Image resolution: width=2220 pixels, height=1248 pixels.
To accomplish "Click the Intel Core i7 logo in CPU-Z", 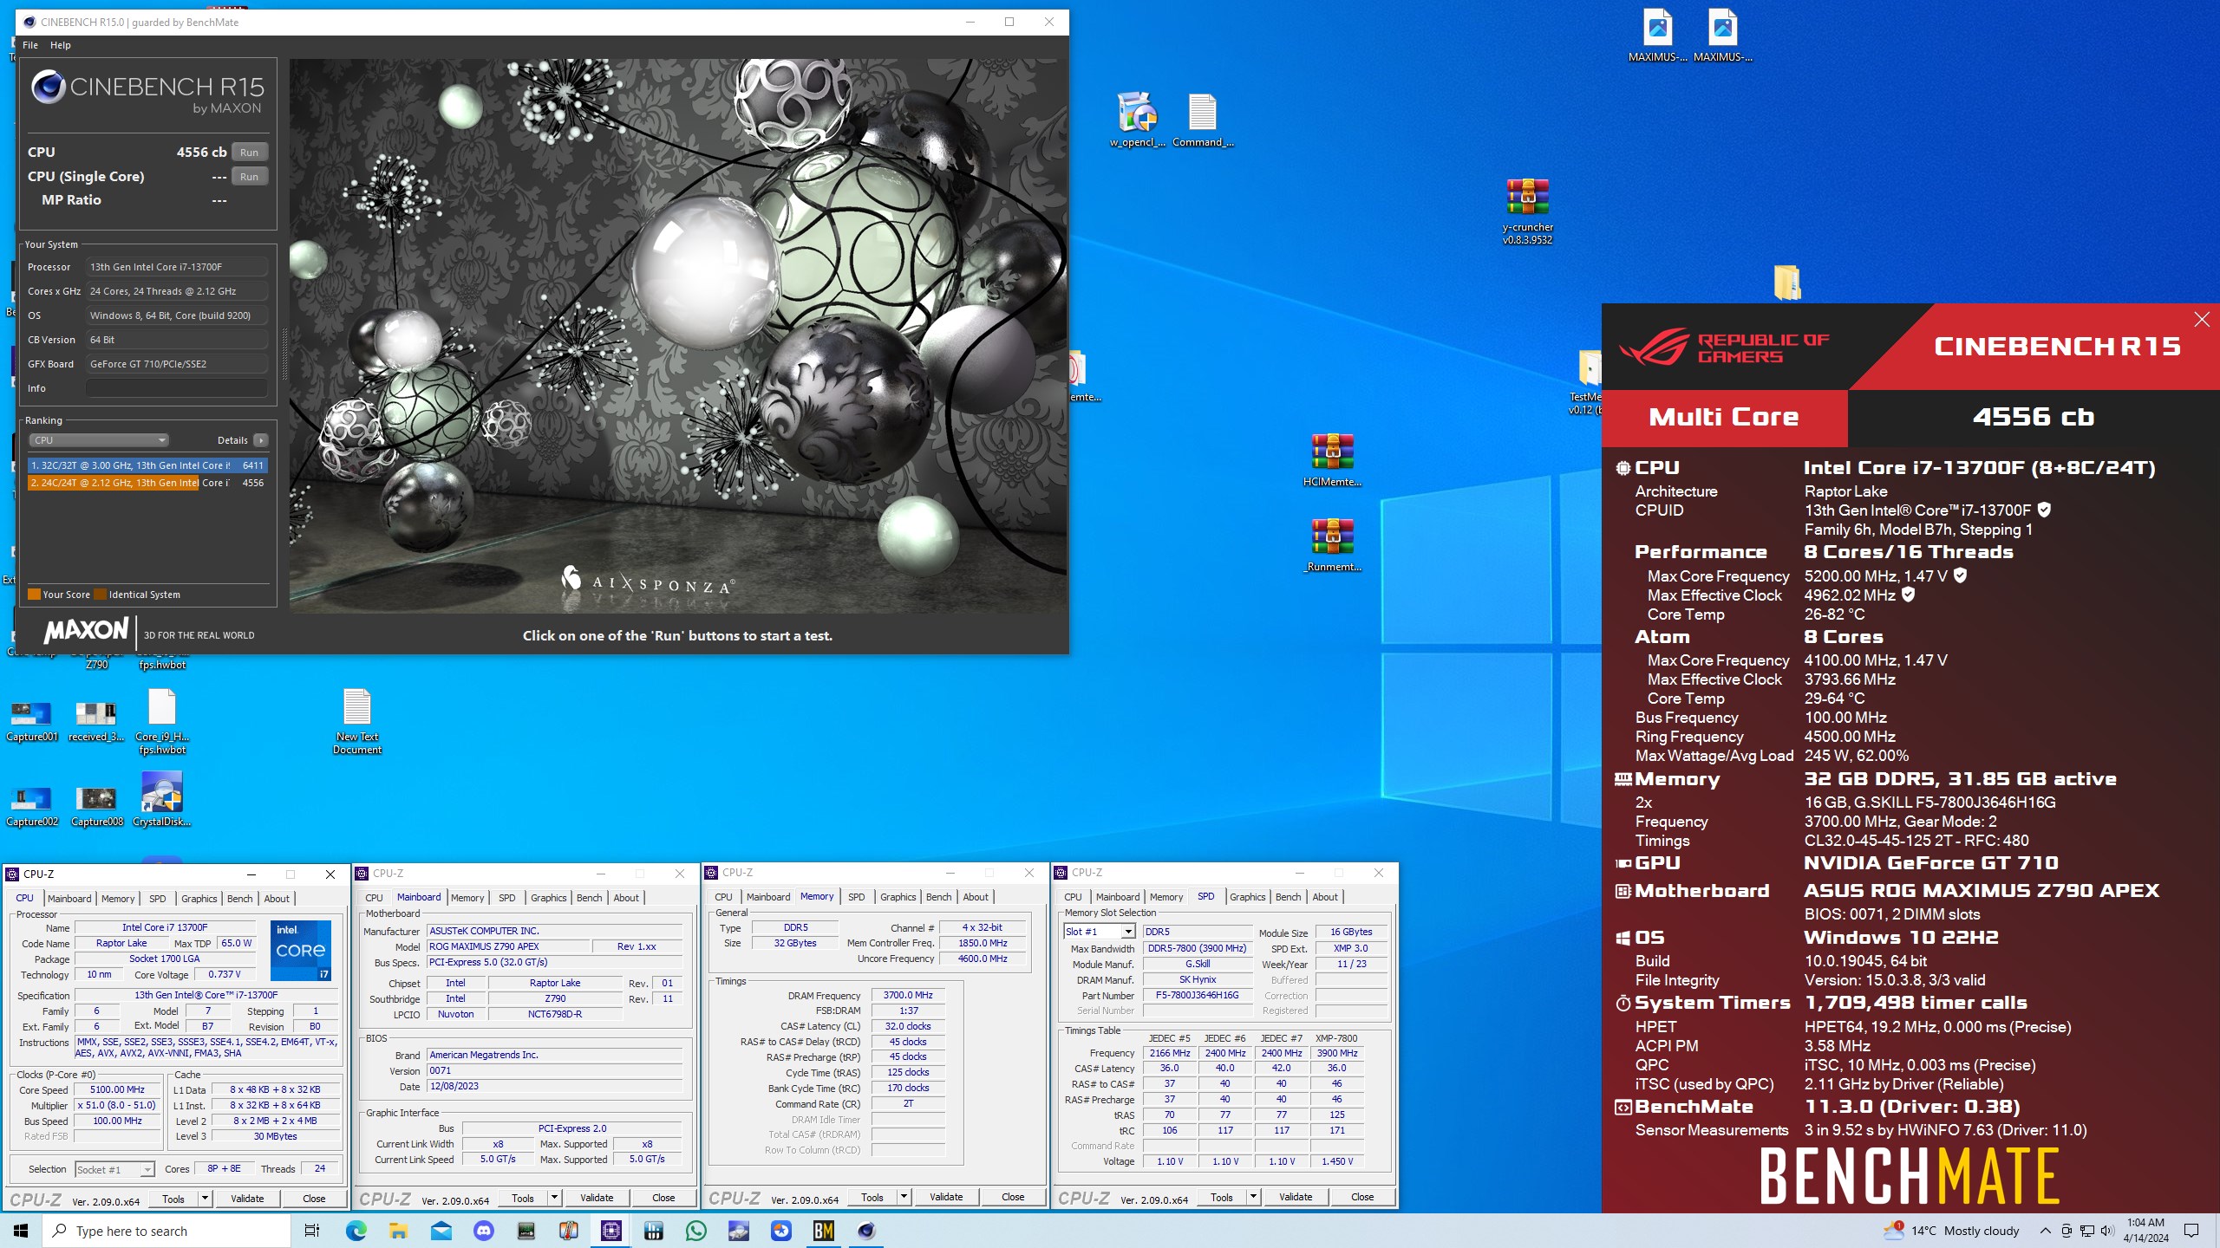I will click(300, 951).
